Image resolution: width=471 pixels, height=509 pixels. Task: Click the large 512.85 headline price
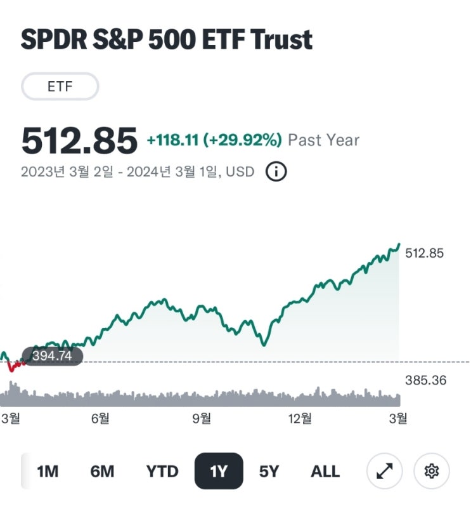click(x=79, y=140)
